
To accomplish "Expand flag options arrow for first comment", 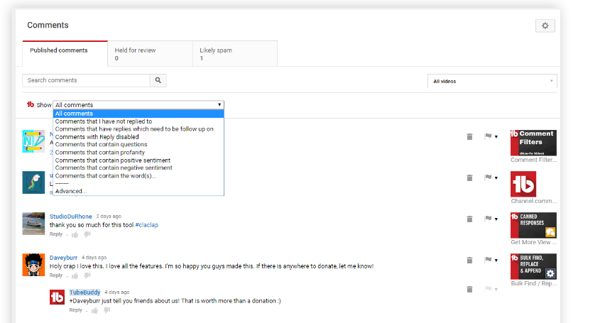I will [x=496, y=137].
